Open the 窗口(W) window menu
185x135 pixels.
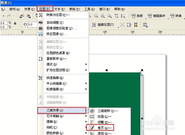(104, 9)
